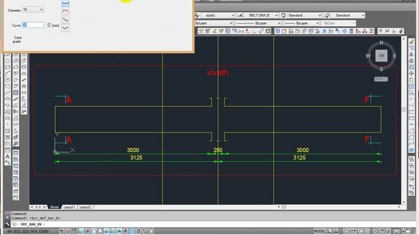
Task: Click the Cover spinner arrows
Action: point(48,25)
